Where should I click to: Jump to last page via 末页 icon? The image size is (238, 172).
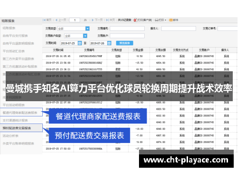(108, 20)
